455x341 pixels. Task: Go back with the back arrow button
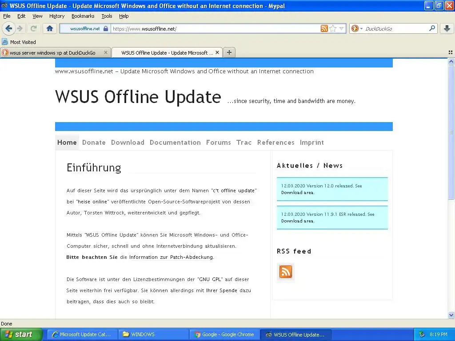(x=8, y=28)
